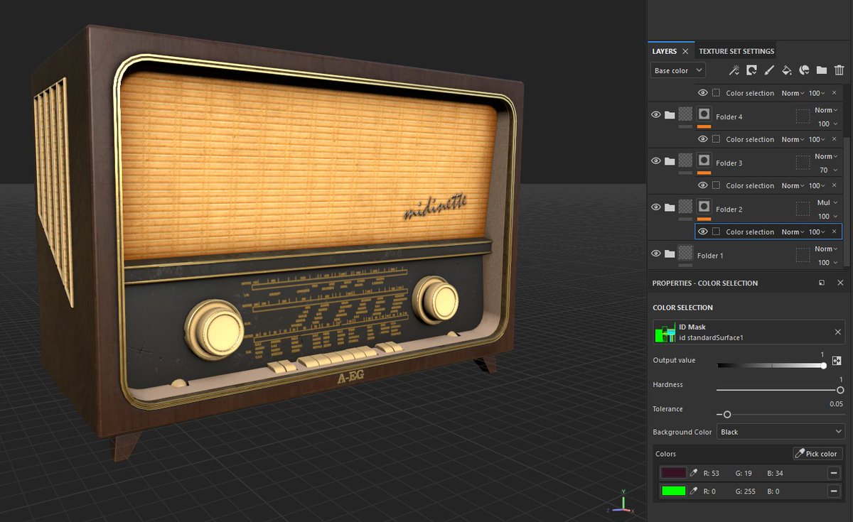Select the Folder 1 layer row

pos(746,256)
